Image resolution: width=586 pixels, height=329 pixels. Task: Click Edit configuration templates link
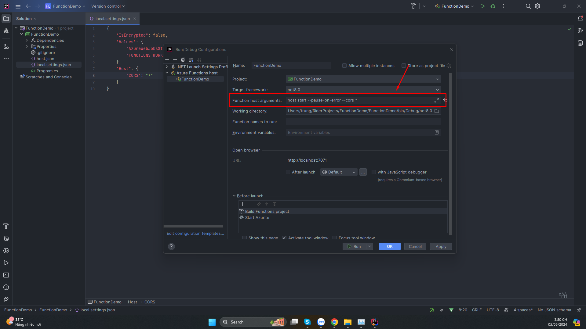pyautogui.click(x=195, y=233)
